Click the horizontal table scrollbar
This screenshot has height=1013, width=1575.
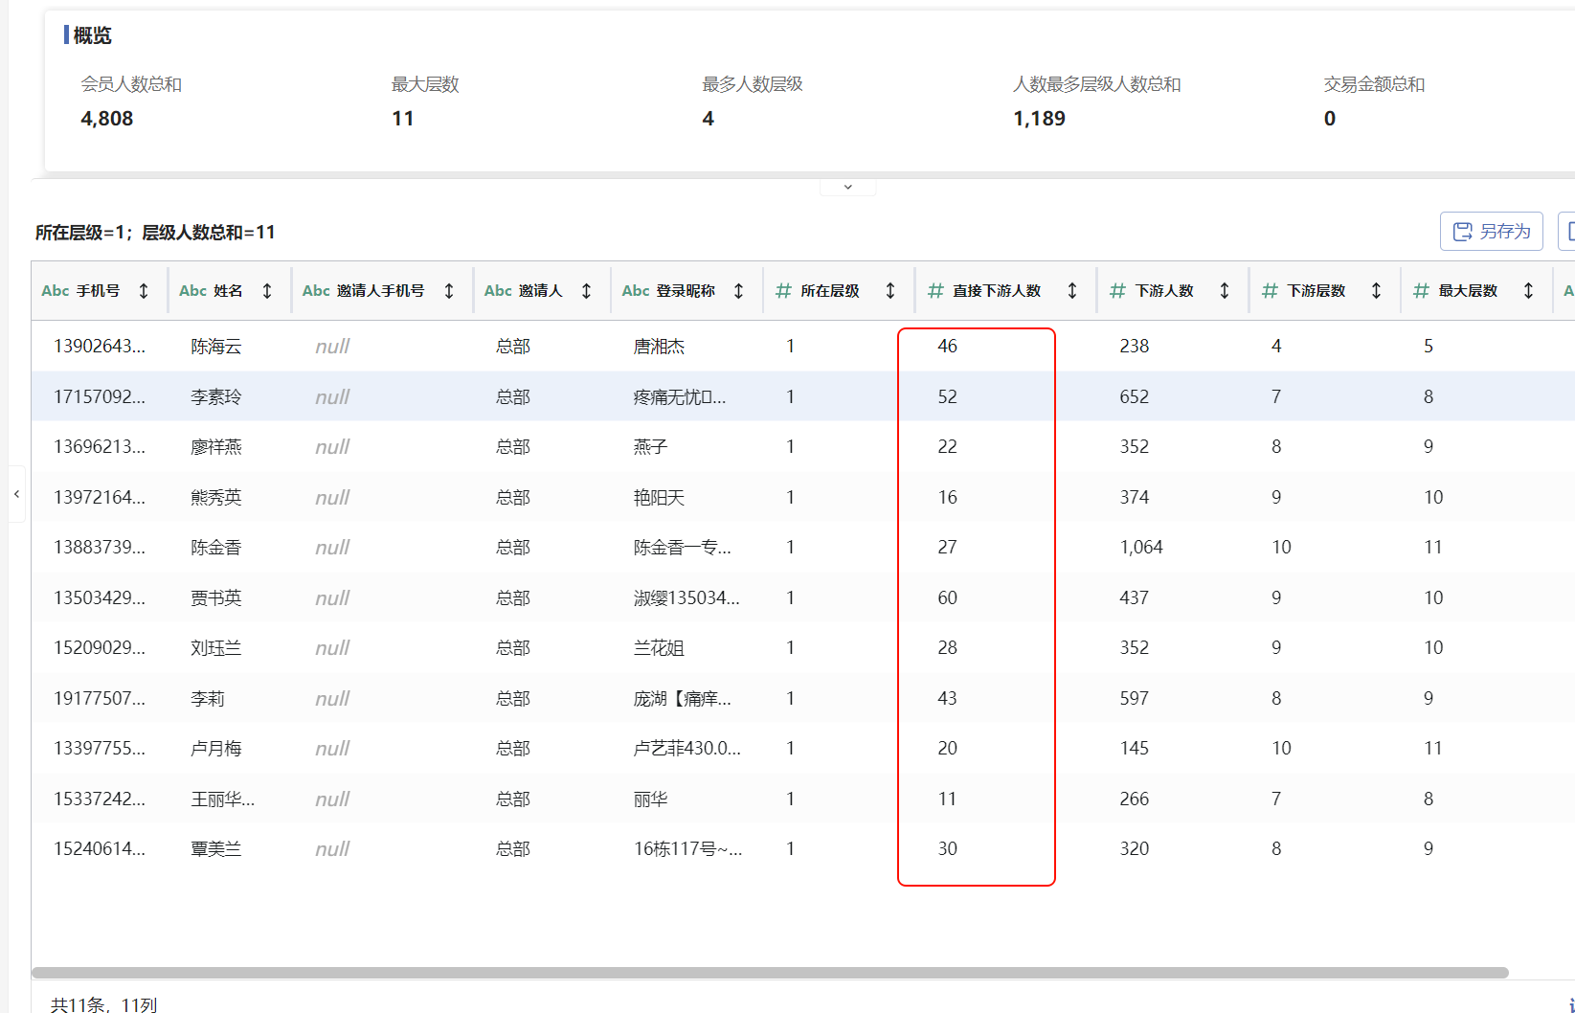tap(770, 973)
